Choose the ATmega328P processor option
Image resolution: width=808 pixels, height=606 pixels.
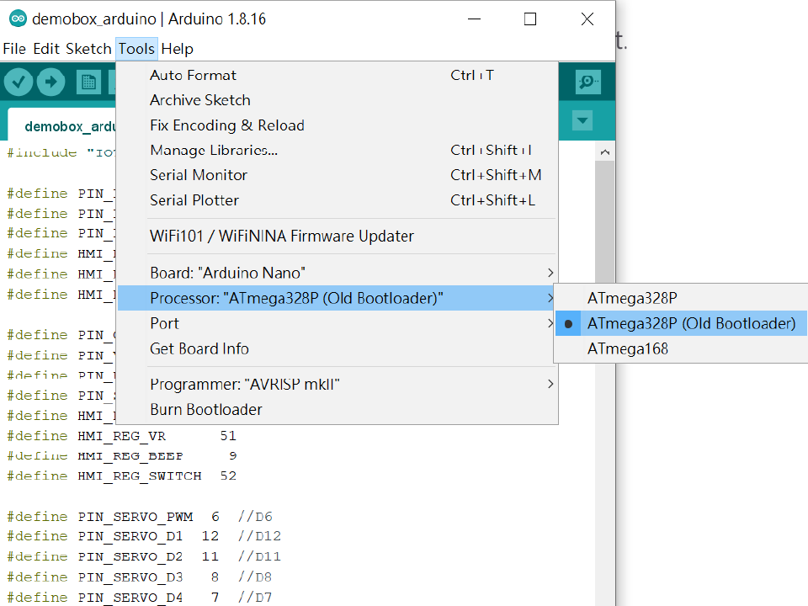coord(632,298)
